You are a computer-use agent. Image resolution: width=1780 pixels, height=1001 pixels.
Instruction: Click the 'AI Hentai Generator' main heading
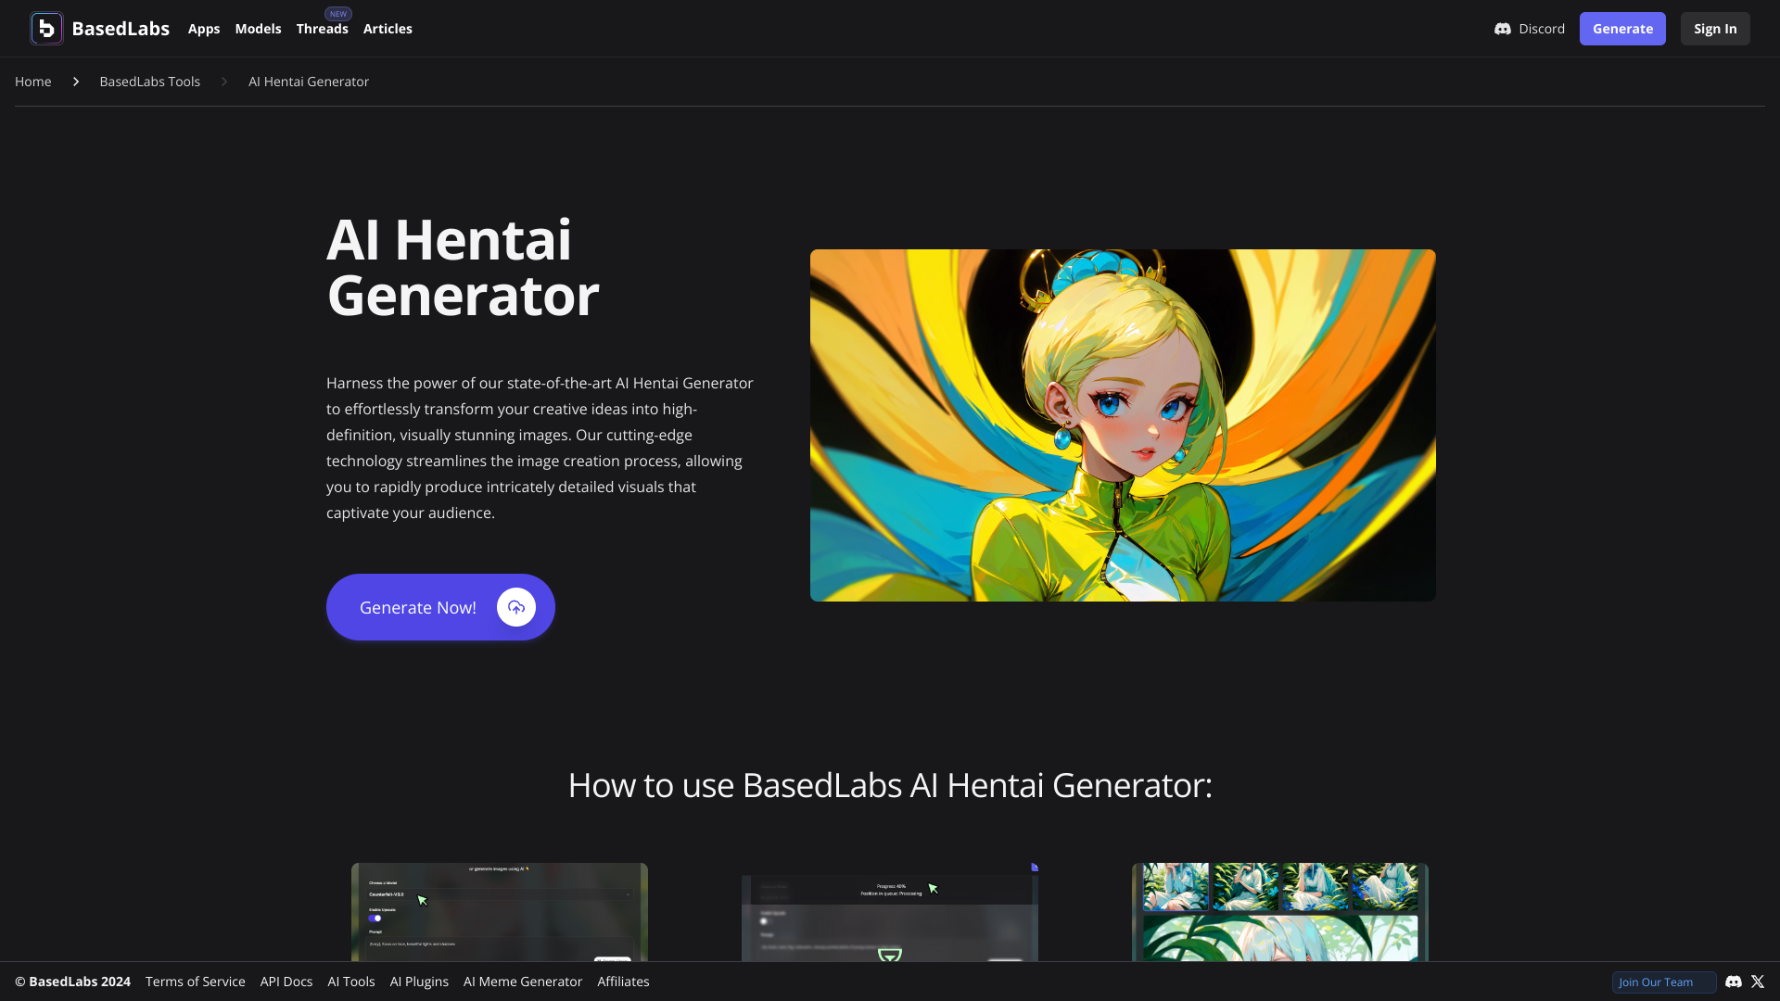pyautogui.click(x=463, y=267)
